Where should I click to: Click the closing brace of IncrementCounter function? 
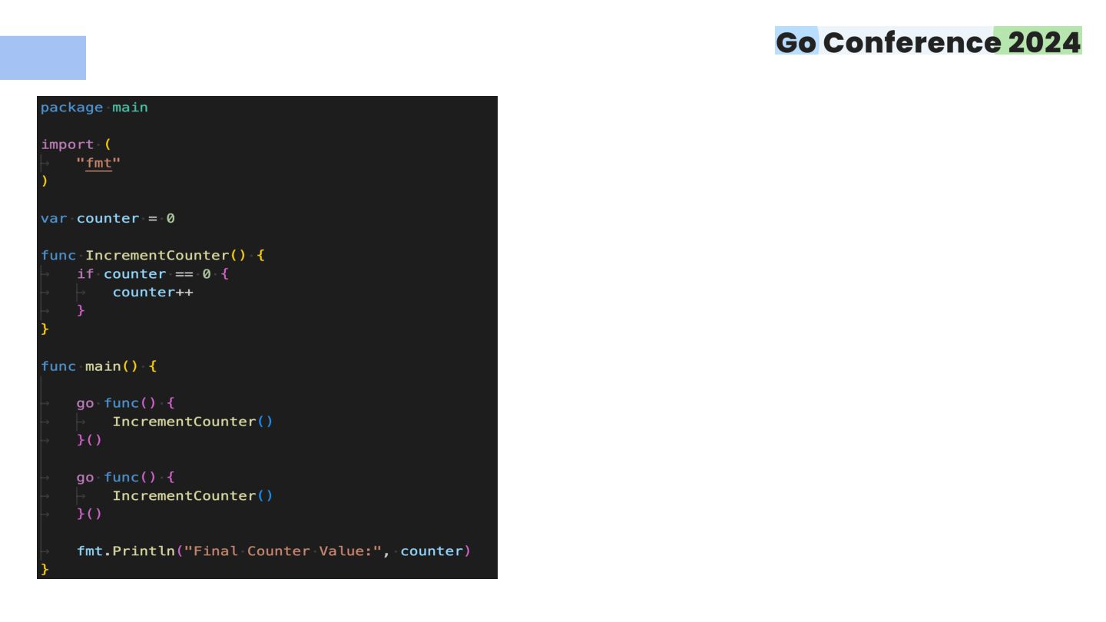click(x=45, y=329)
